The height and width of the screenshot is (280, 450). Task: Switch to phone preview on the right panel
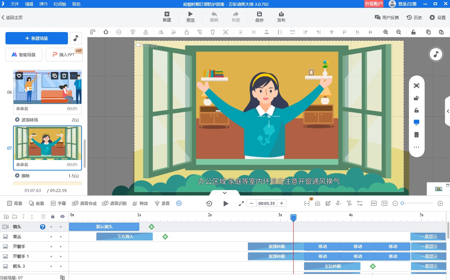(x=417, y=135)
